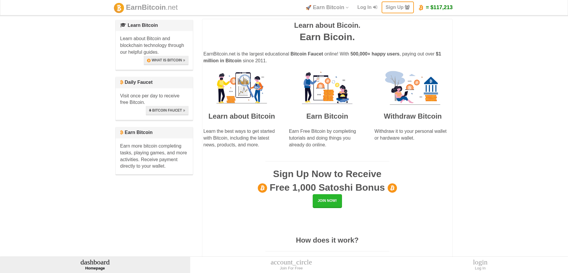Click the Bitcoin icon beside Daily Faucet
Screen dimensions: 568x273
tap(122, 82)
